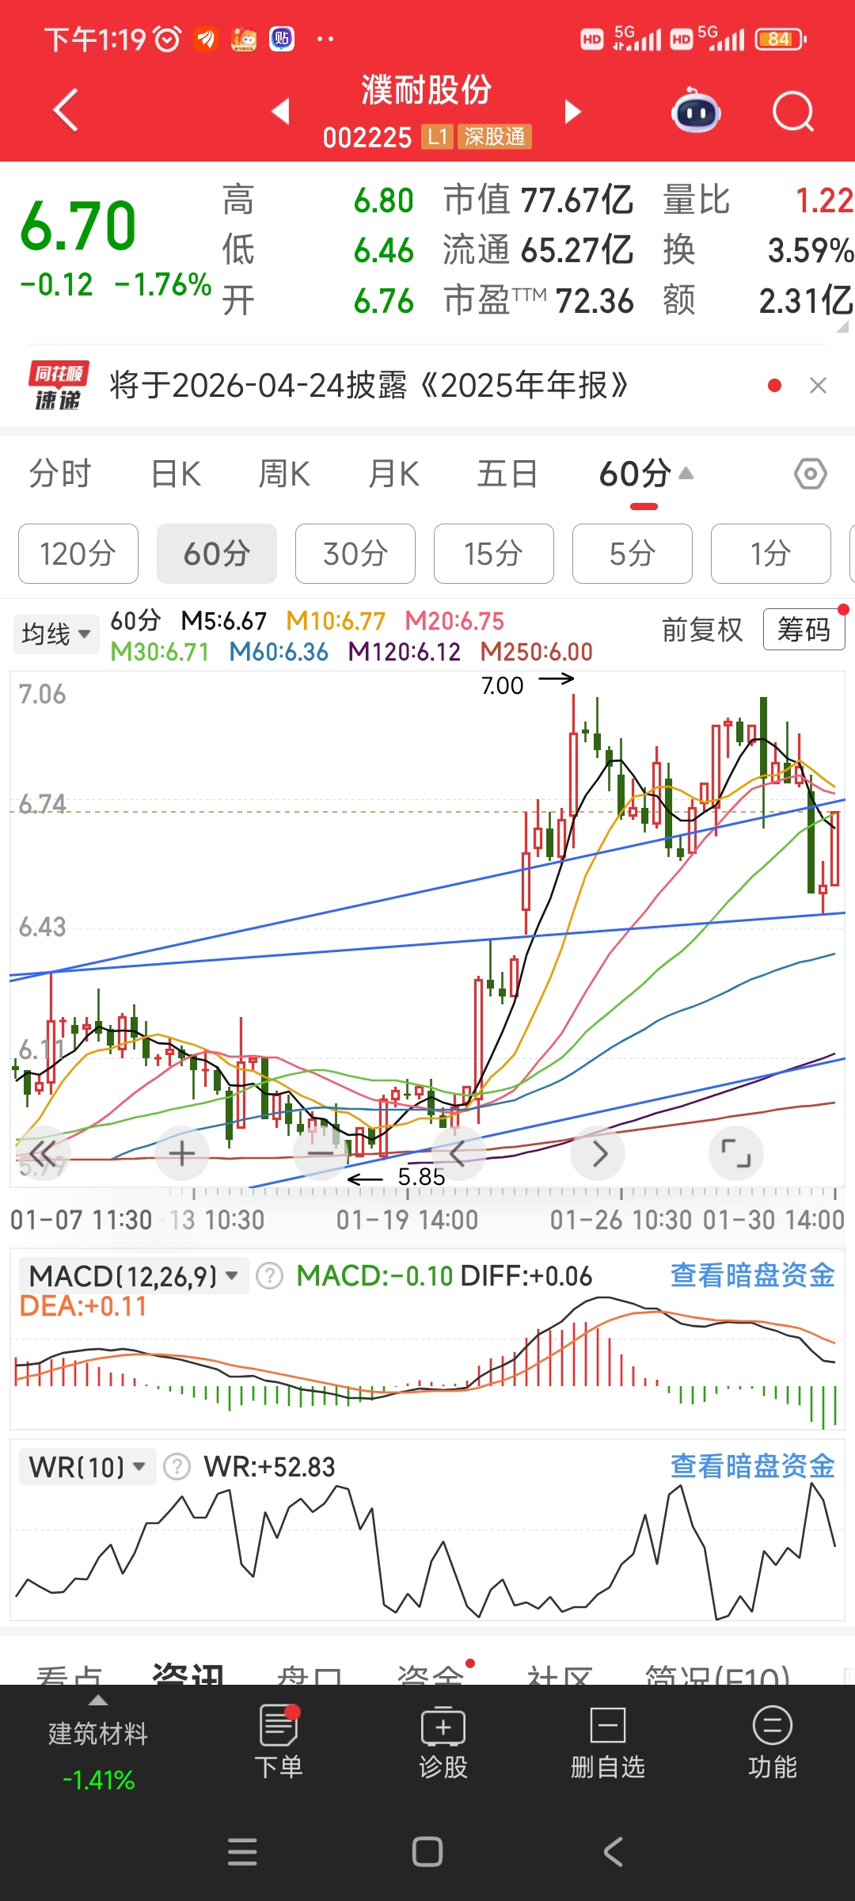Open 查看暗盘资金 link in WR panel
This screenshot has height=1901, width=855.
point(752,1465)
